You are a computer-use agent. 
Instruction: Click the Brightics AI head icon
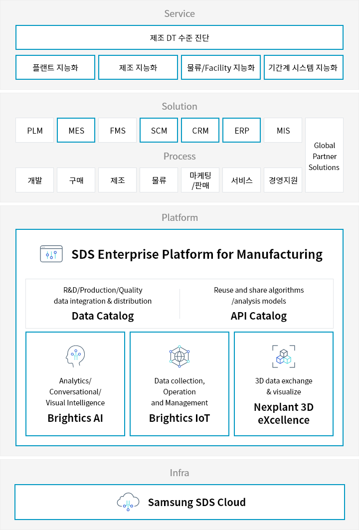pos(75,356)
